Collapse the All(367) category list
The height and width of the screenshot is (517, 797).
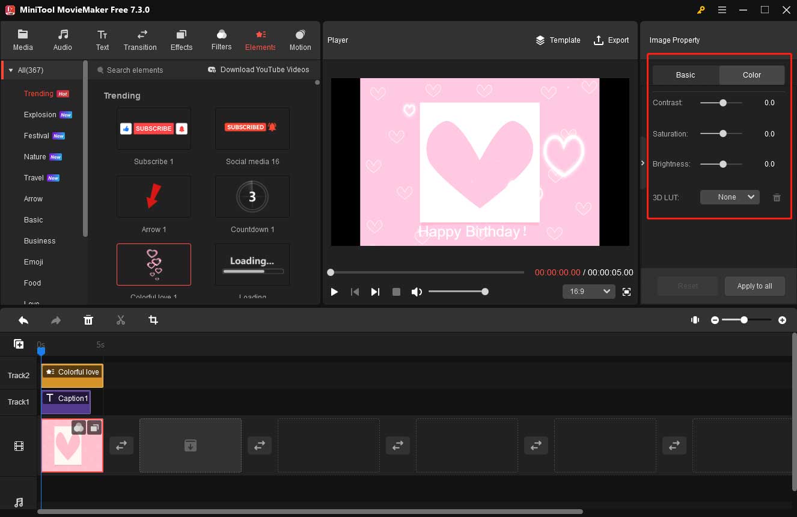click(10, 70)
